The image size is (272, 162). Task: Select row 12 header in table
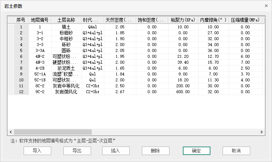click(21, 92)
